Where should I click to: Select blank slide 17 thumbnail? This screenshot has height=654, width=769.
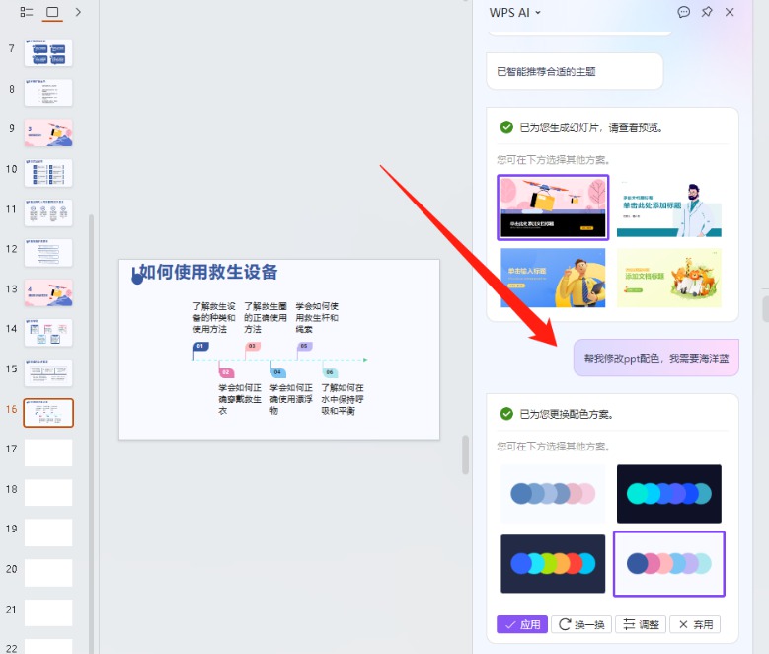(x=48, y=452)
